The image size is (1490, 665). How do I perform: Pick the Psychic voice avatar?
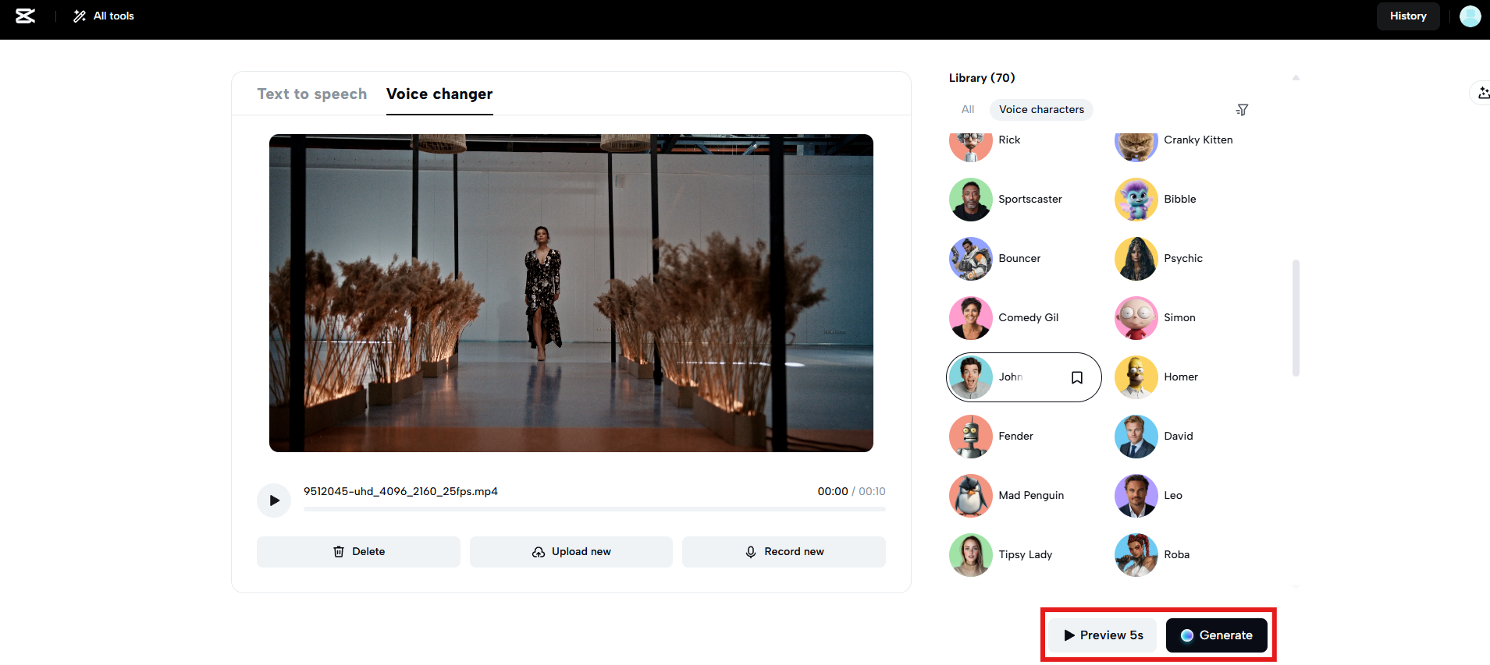[x=1136, y=259]
